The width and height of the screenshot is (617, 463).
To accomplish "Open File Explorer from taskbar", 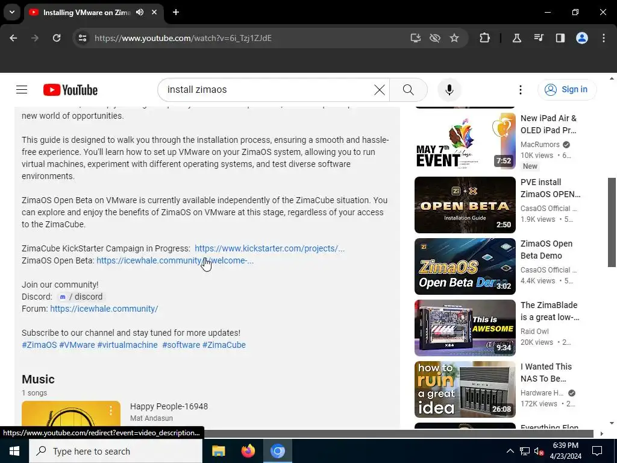I will (x=218, y=451).
